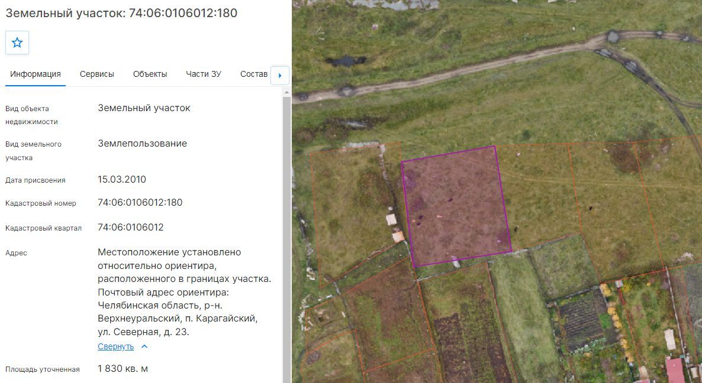This screenshot has width=702, height=383.
Task: Click the address text ending ул. Северная, д. 23.
Action: click(185, 292)
